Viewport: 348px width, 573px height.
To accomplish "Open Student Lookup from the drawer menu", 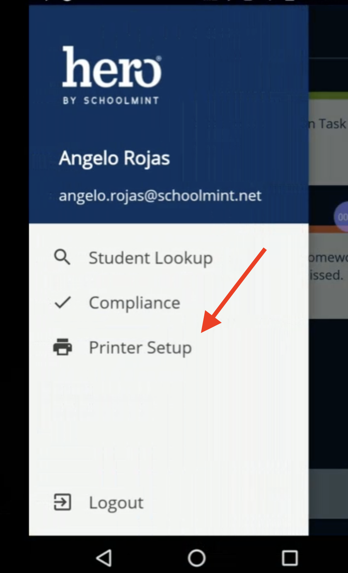I will tap(150, 257).
